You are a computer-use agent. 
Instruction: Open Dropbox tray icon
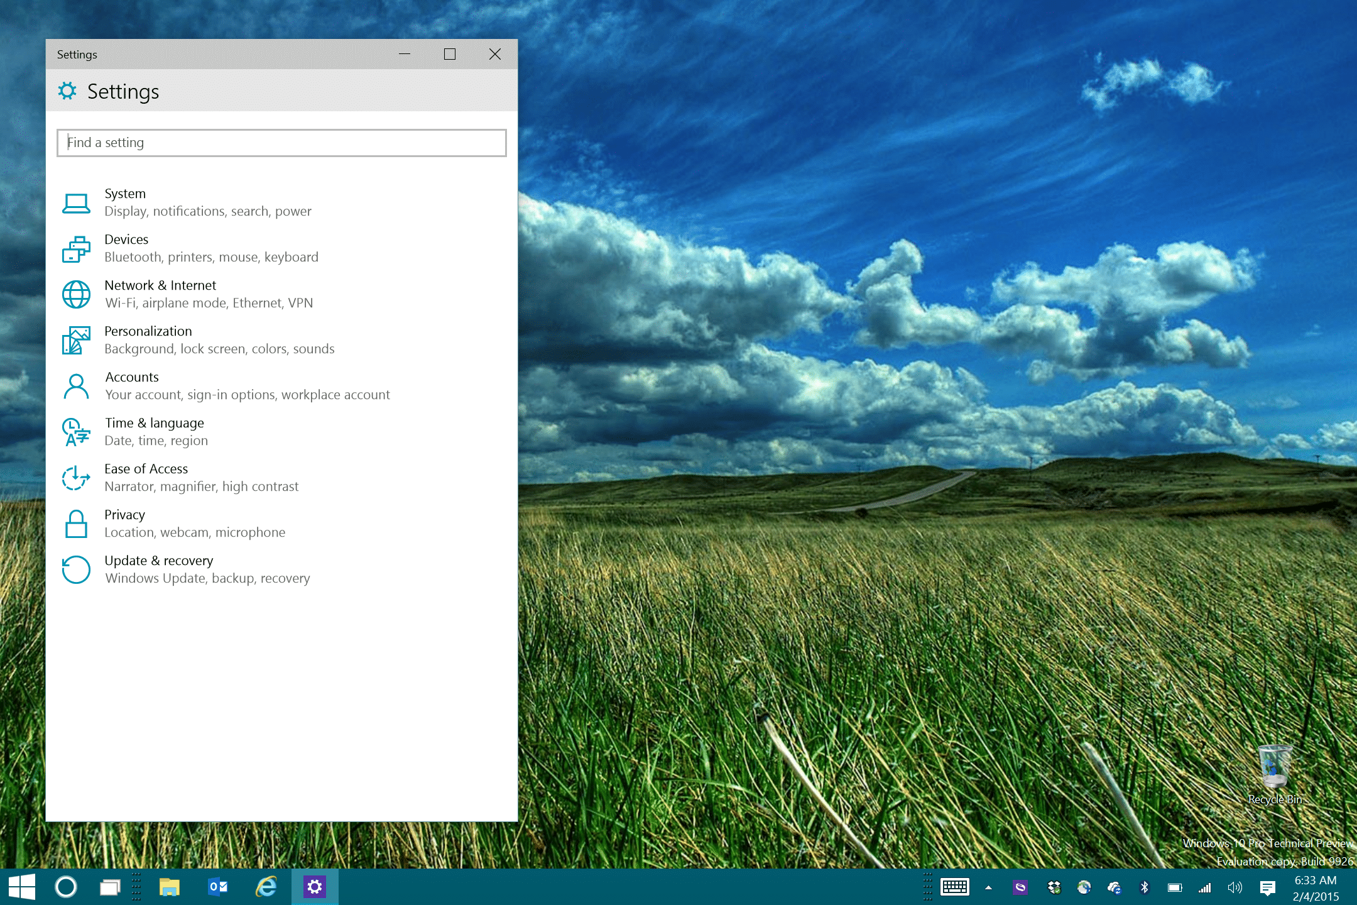[x=1054, y=887]
